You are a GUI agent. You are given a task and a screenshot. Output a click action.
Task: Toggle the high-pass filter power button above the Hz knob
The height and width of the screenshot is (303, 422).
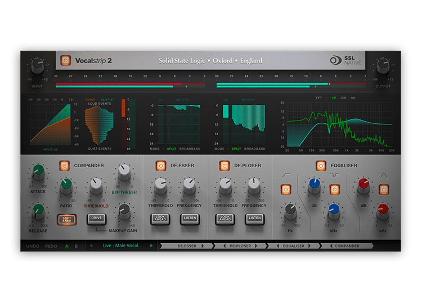click(x=286, y=190)
